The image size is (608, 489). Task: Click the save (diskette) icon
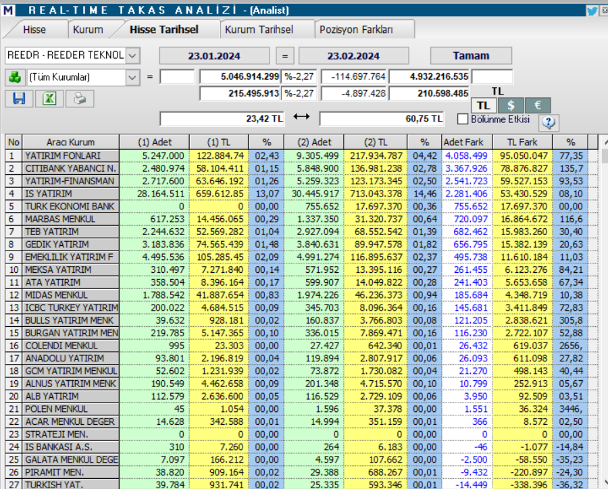(18, 99)
